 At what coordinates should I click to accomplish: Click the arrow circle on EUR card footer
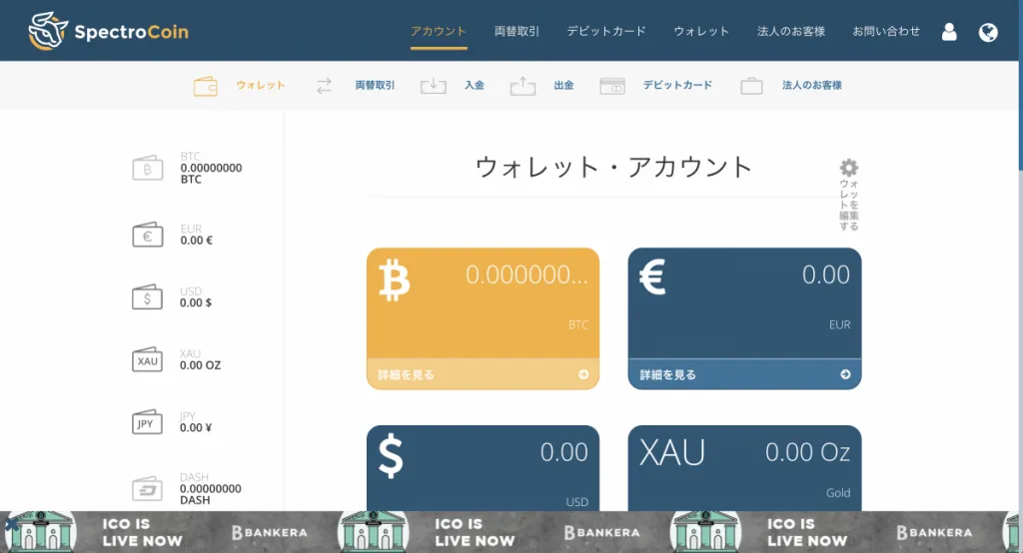point(845,374)
